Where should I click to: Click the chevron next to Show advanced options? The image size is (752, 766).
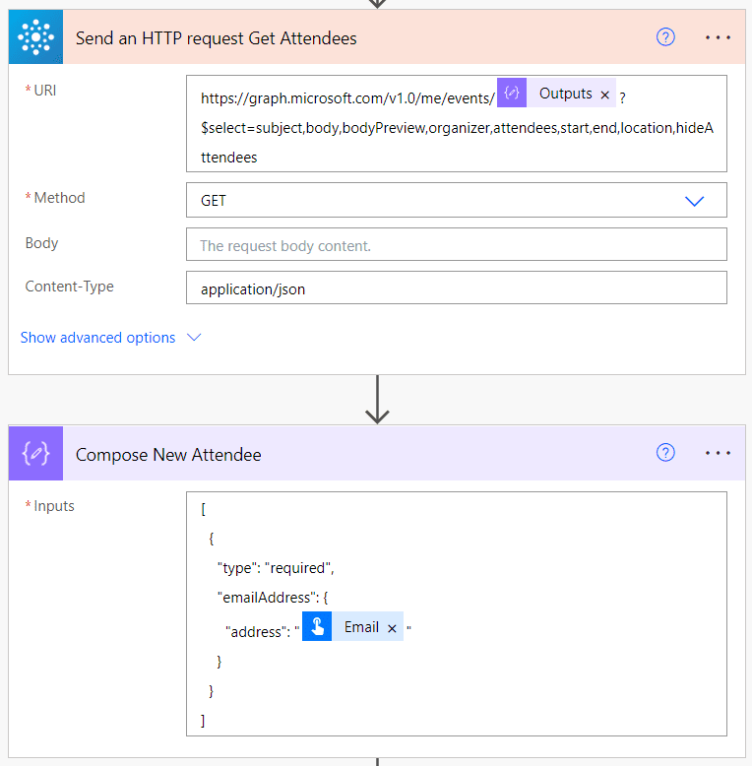194,338
